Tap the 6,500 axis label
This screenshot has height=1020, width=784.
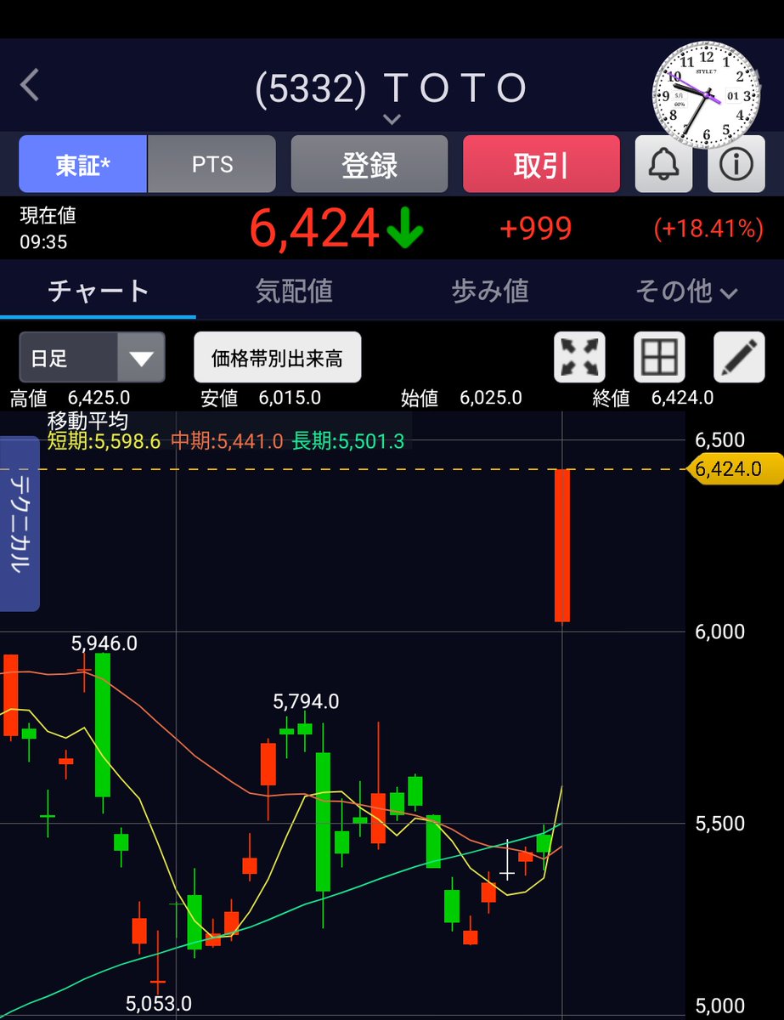tap(719, 440)
